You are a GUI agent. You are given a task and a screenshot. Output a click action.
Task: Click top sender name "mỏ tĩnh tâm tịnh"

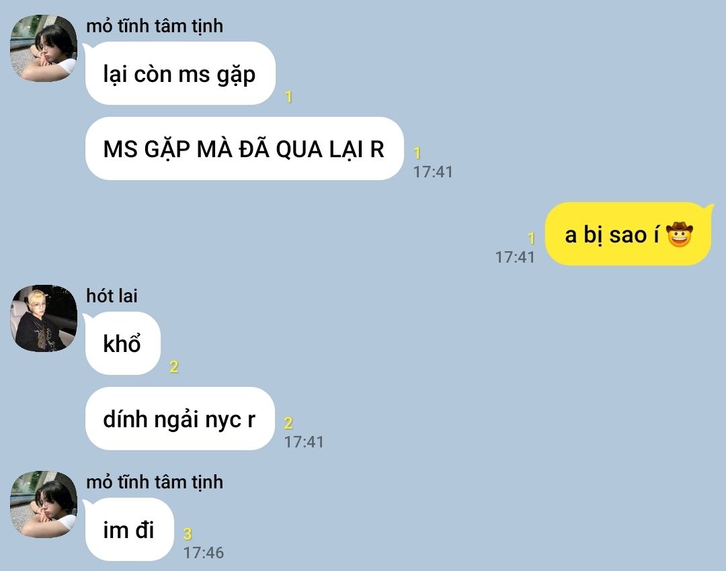tap(155, 26)
